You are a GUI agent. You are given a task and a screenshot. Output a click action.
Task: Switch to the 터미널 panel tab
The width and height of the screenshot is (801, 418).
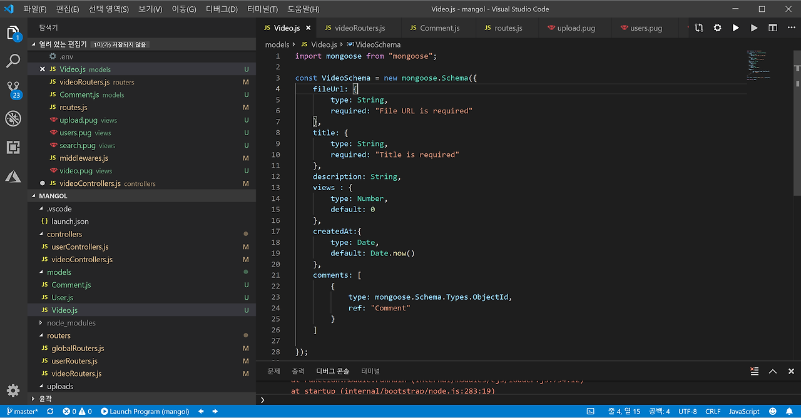[370, 371]
